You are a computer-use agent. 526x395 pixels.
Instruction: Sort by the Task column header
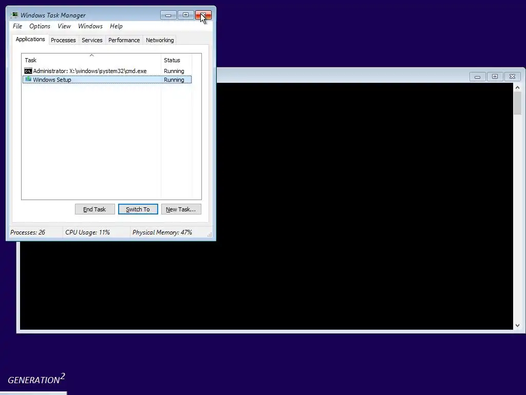pyautogui.click(x=91, y=60)
